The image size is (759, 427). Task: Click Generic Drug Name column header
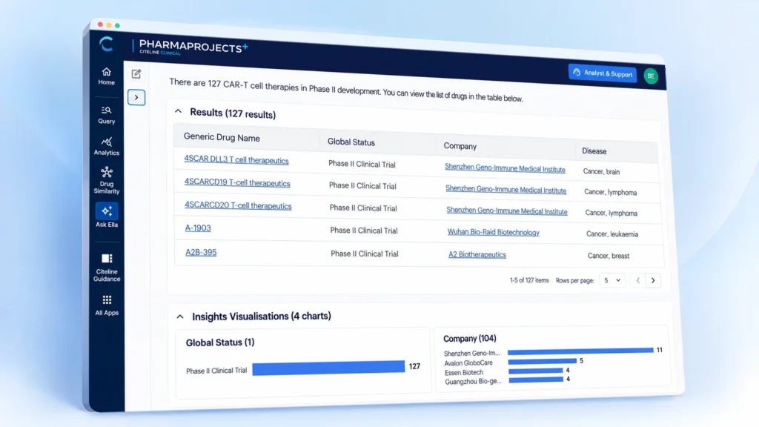click(x=222, y=137)
